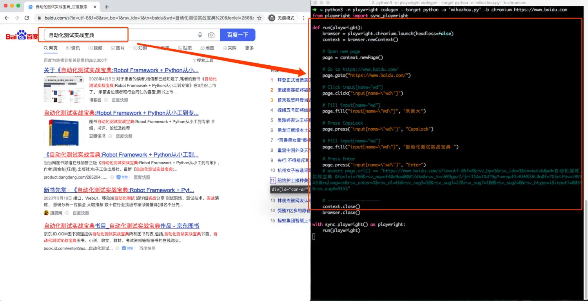Click the 百度快照 cached page link
Screen dimensions: 588x301
click(120, 100)
